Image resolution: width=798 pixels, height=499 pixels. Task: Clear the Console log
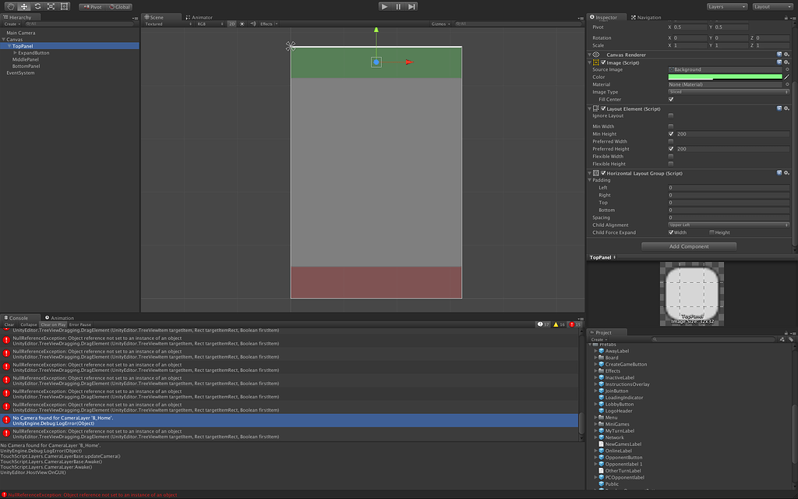click(x=9, y=324)
